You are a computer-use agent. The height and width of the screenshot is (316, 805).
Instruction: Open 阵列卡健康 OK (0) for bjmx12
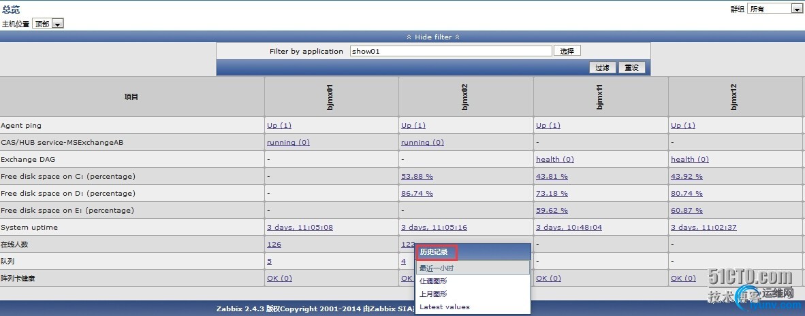point(683,278)
